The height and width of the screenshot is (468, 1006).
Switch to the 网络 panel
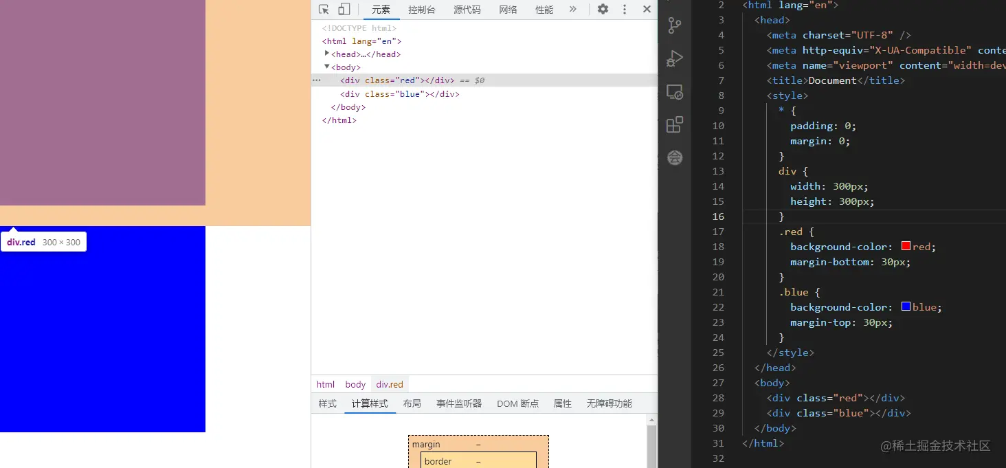508,9
